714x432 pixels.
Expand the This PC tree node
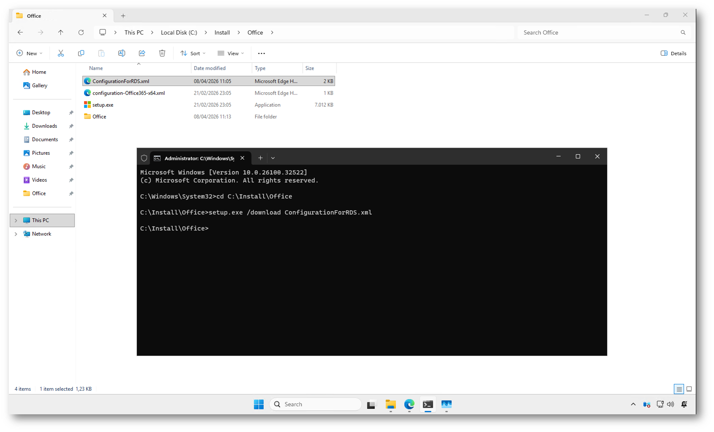(16, 220)
